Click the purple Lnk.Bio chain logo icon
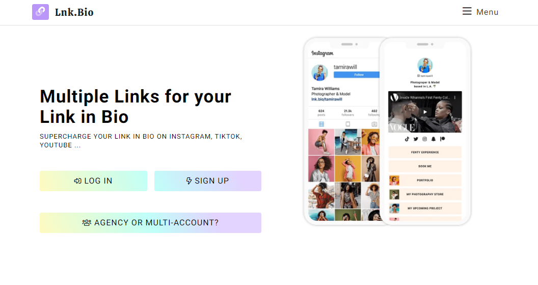 pyautogui.click(x=40, y=12)
